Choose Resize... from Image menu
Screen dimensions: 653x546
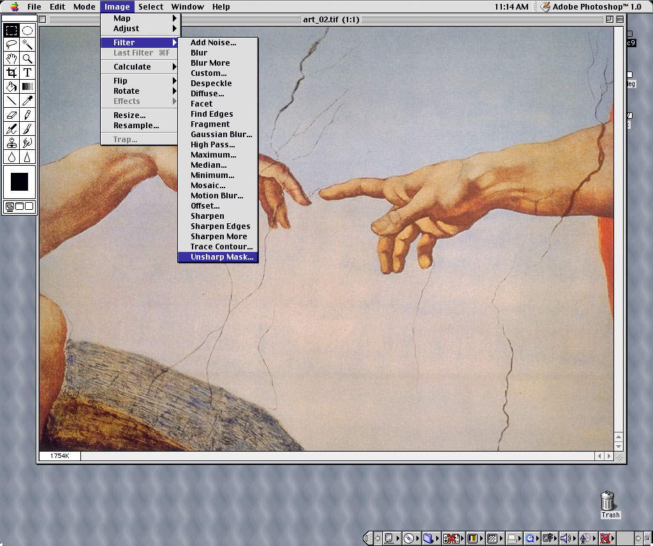click(x=139, y=115)
